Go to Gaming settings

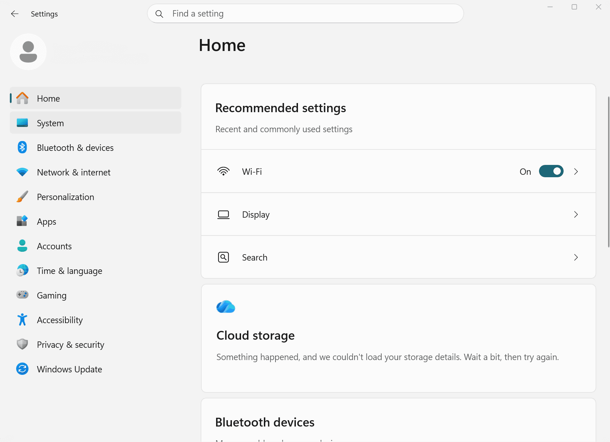(x=96, y=295)
